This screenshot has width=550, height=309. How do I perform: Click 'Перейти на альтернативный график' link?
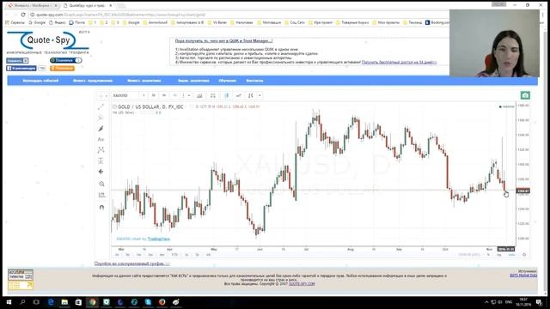point(131,264)
